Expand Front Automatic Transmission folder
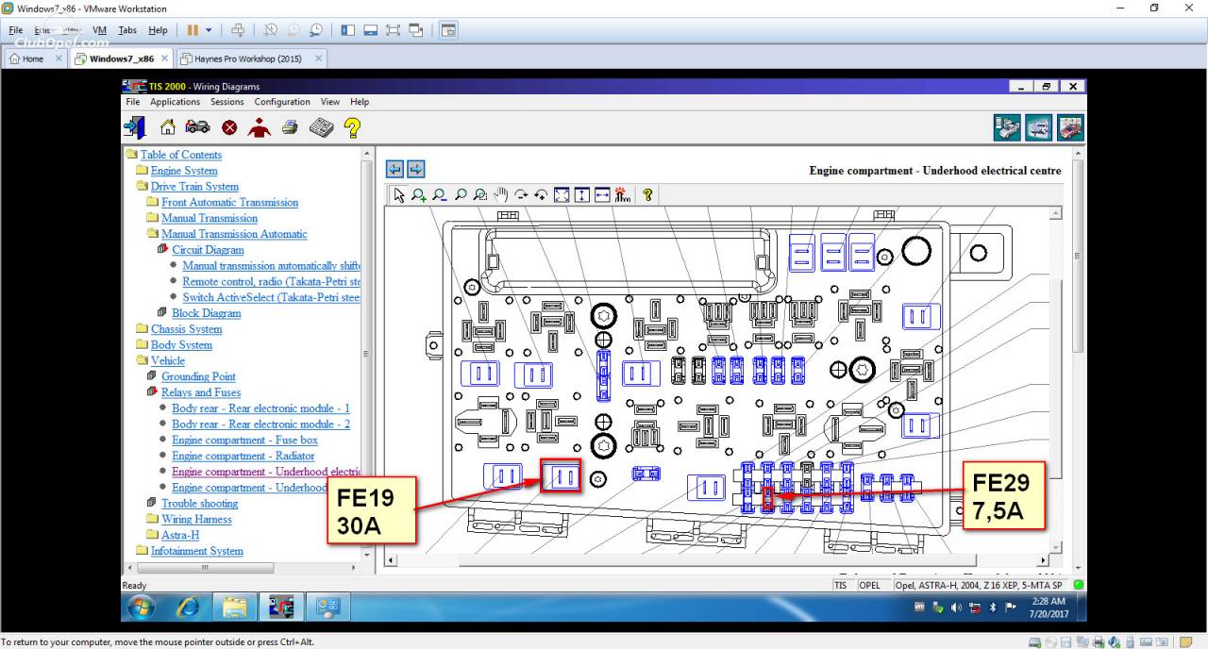The height and width of the screenshot is (649, 1208). (x=153, y=203)
